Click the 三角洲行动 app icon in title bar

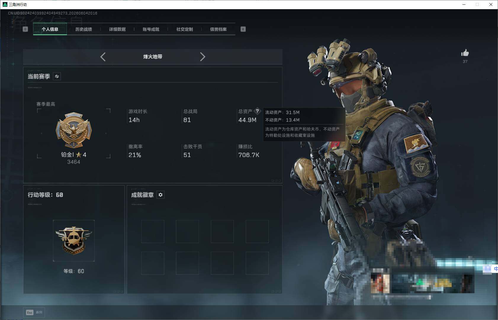(x=5, y=4)
